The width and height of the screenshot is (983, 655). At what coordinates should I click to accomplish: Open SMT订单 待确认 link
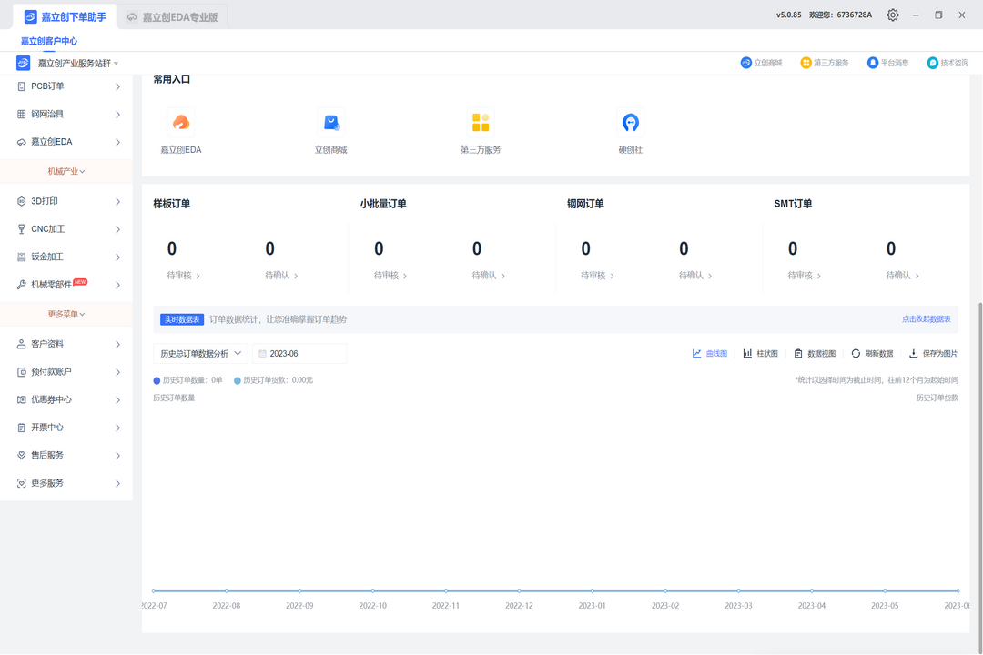903,275
